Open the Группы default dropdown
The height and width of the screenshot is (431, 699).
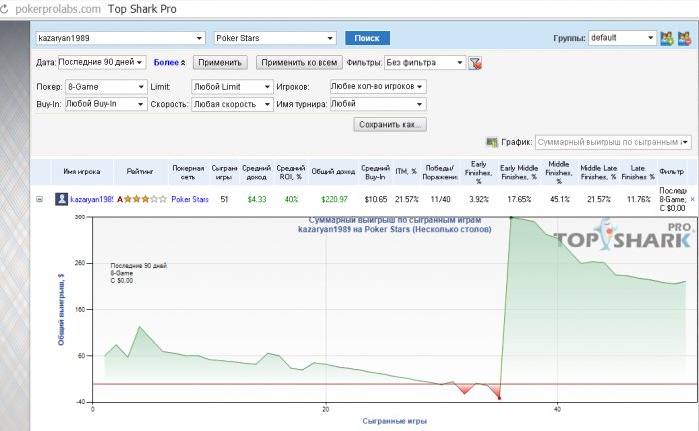621,38
